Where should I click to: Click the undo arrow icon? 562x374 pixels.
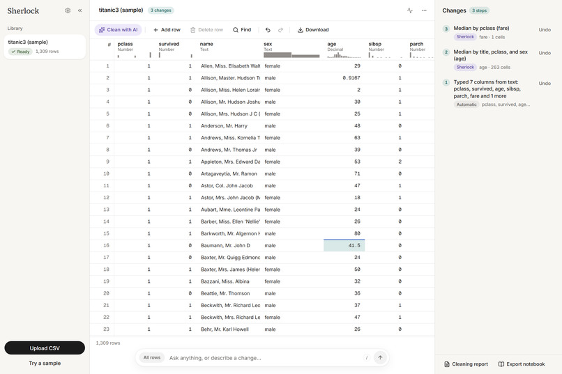pos(268,30)
